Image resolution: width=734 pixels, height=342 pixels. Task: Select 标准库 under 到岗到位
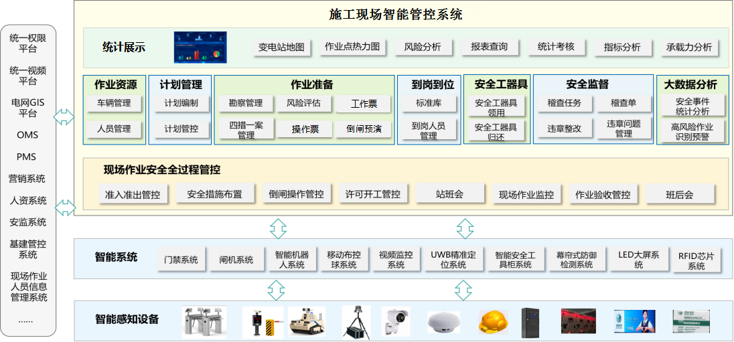(429, 103)
